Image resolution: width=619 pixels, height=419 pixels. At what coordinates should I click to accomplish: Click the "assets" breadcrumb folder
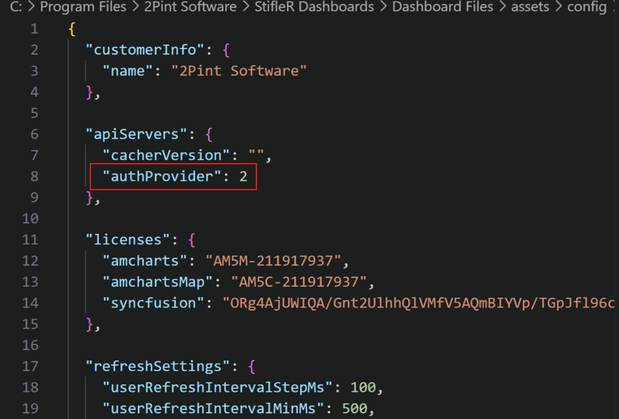pyautogui.click(x=531, y=7)
